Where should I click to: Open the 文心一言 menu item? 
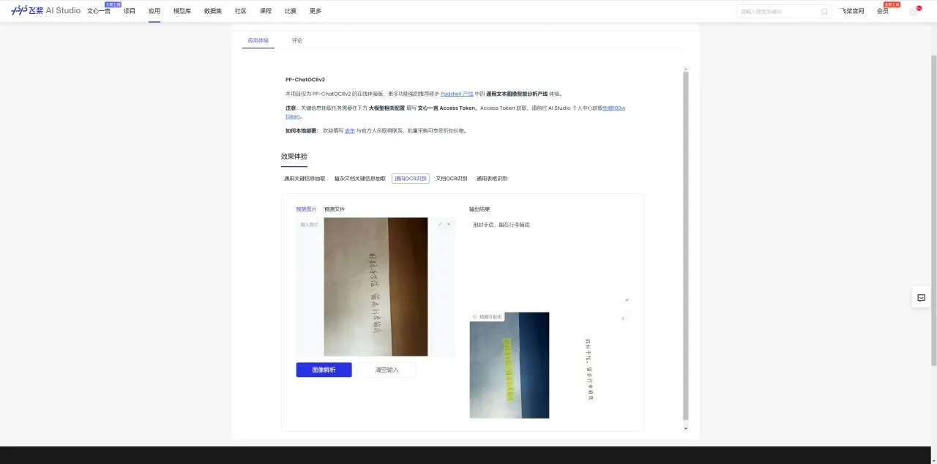pos(99,11)
